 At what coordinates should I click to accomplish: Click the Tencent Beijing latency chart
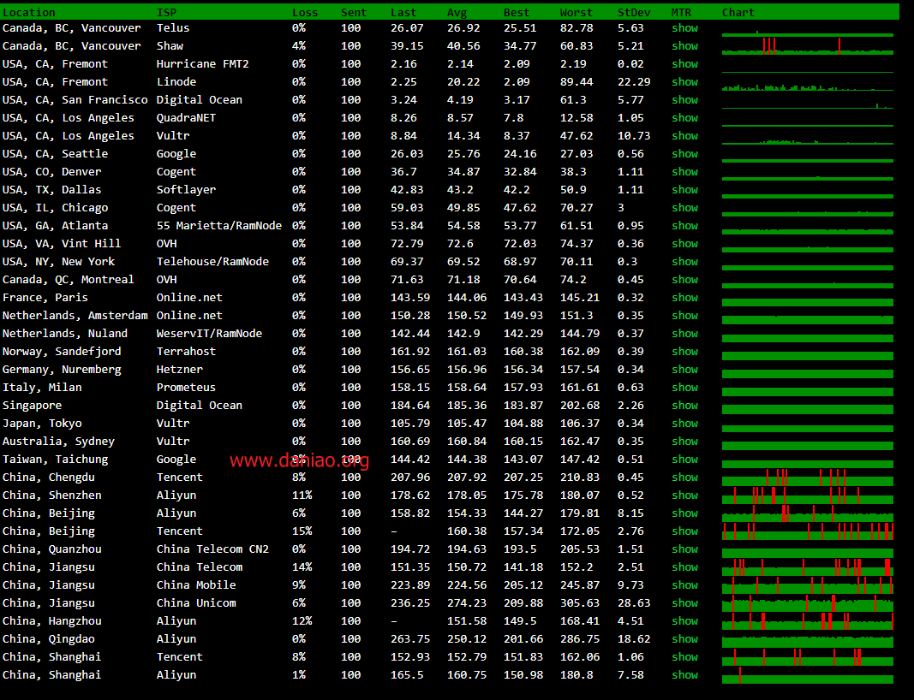(807, 531)
